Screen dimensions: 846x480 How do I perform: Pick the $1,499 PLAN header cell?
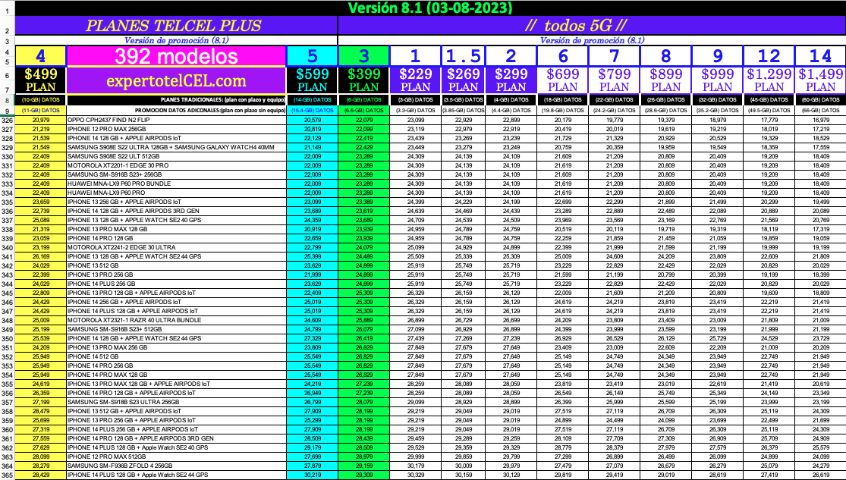coord(821,81)
